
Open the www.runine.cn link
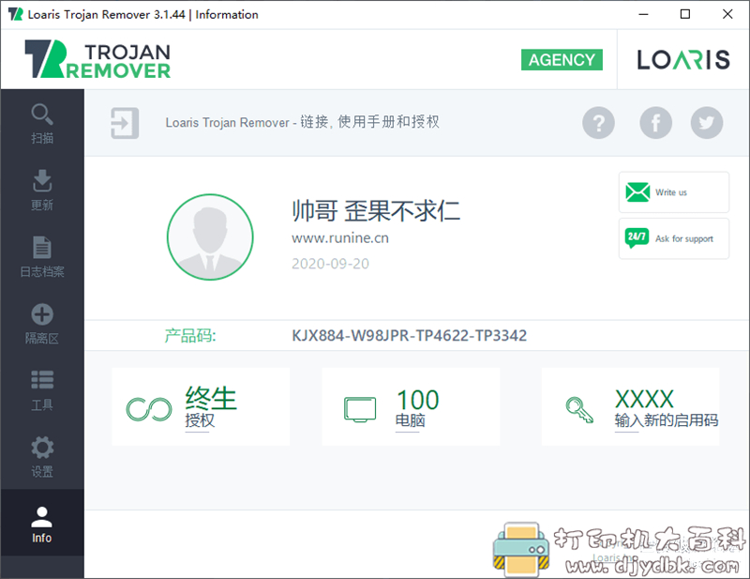340,238
